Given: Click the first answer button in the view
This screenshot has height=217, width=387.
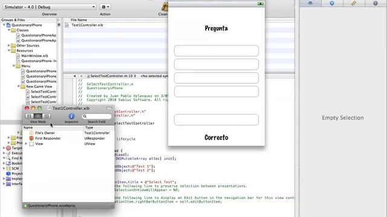Looking at the screenshot, I should click(216, 51).
